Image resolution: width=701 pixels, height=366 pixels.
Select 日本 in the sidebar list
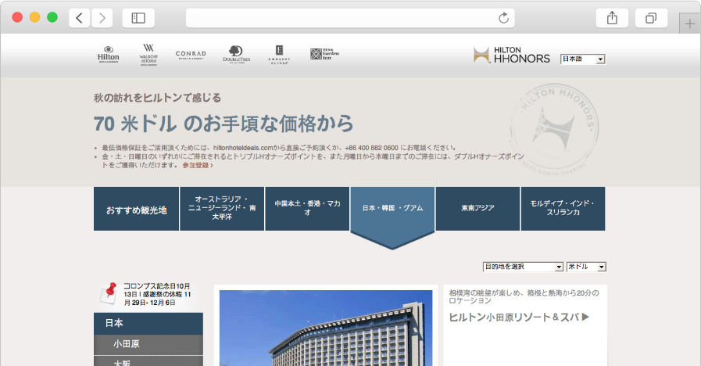(148, 324)
